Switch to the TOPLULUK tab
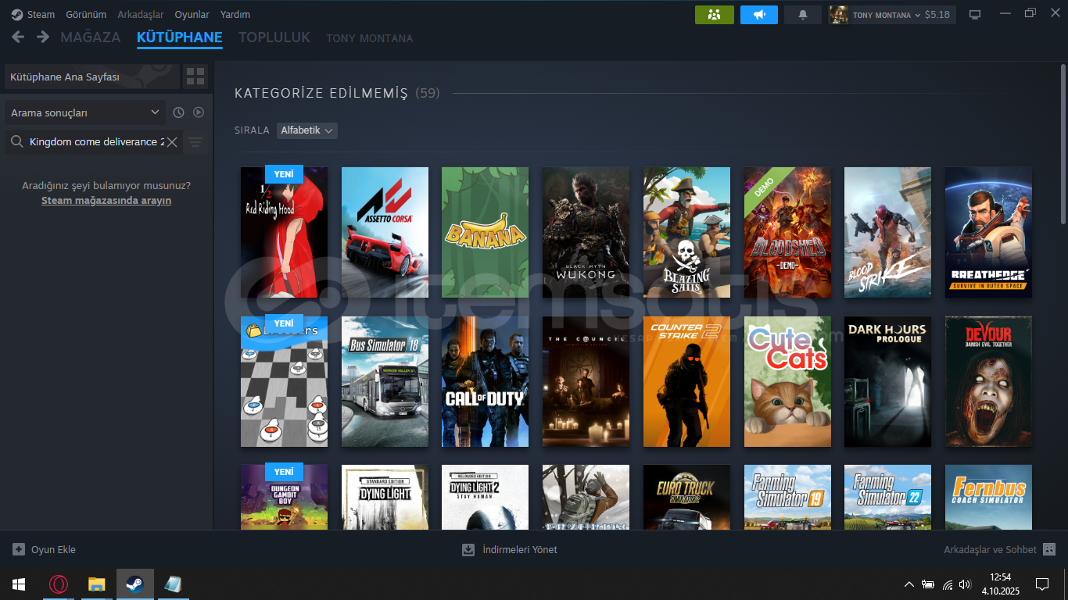Image resolution: width=1068 pixels, height=600 pixels. pyautogui.click(x=274, y=37)
